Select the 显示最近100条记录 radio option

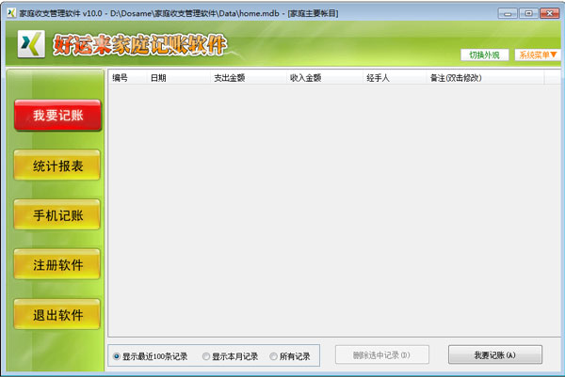[117, 356]
